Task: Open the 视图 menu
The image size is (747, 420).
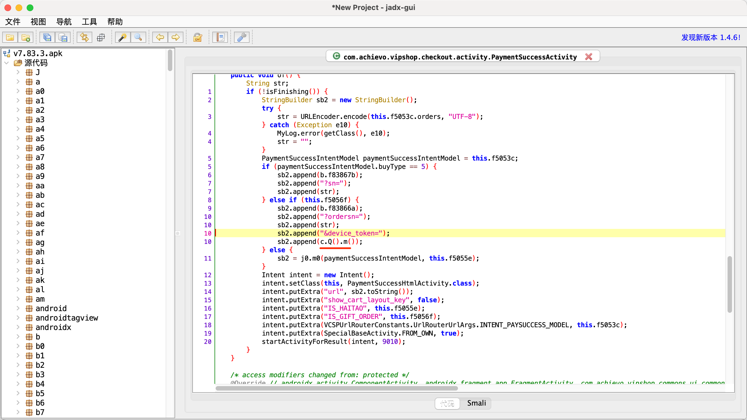Action: (x=38, y=22)
